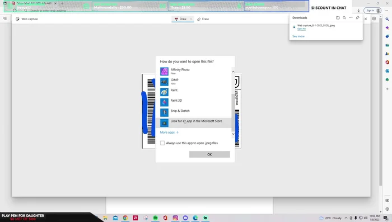The image size is (392, 222).
Task: Open the sidebar Discover sparkle icon
Action: pyautogui.click(x=388, y=28)
